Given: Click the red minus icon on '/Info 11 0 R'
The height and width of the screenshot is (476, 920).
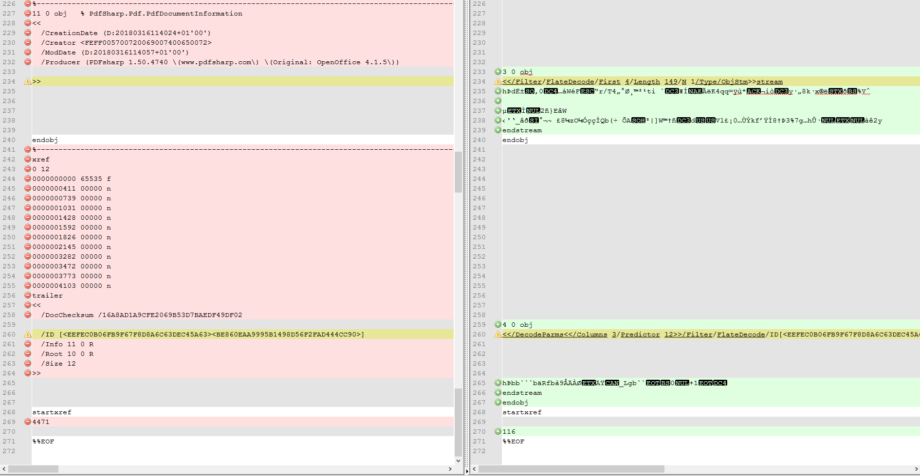Looking at the screenshot, I should click(28, 344).
